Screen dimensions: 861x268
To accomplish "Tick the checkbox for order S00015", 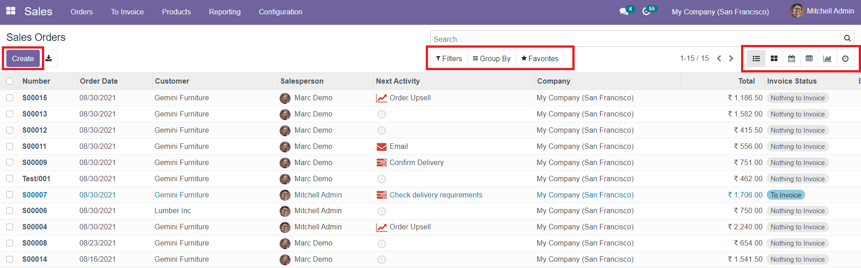I will (x=10, y=98).
